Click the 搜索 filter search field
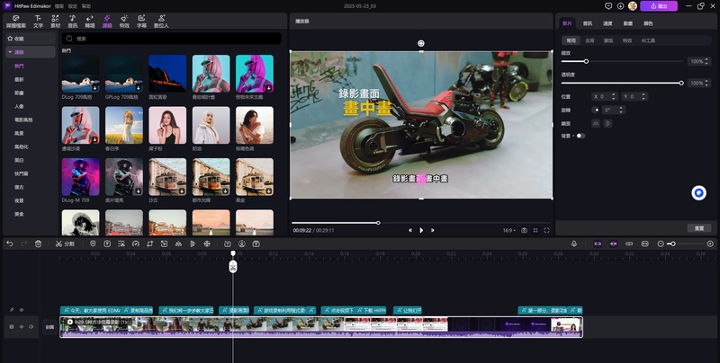Image resolution: width=720 pixels, height=363 pixels. coord(172,39)
